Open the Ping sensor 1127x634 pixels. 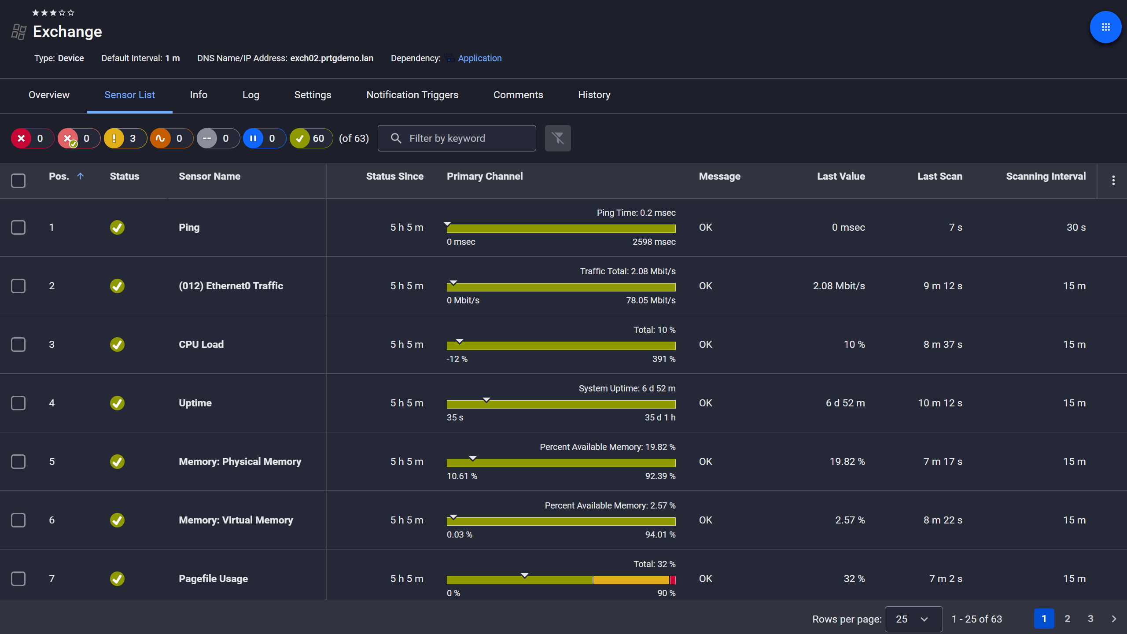[x=189, y=227]
